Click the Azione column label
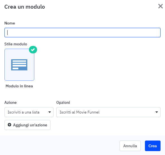Image resolution: width=165 pixels, height=155 pixels. click(11, 102)
